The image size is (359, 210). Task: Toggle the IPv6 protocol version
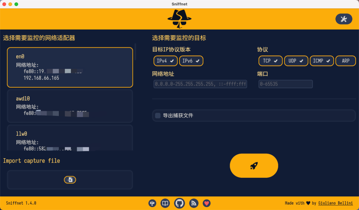191,61
